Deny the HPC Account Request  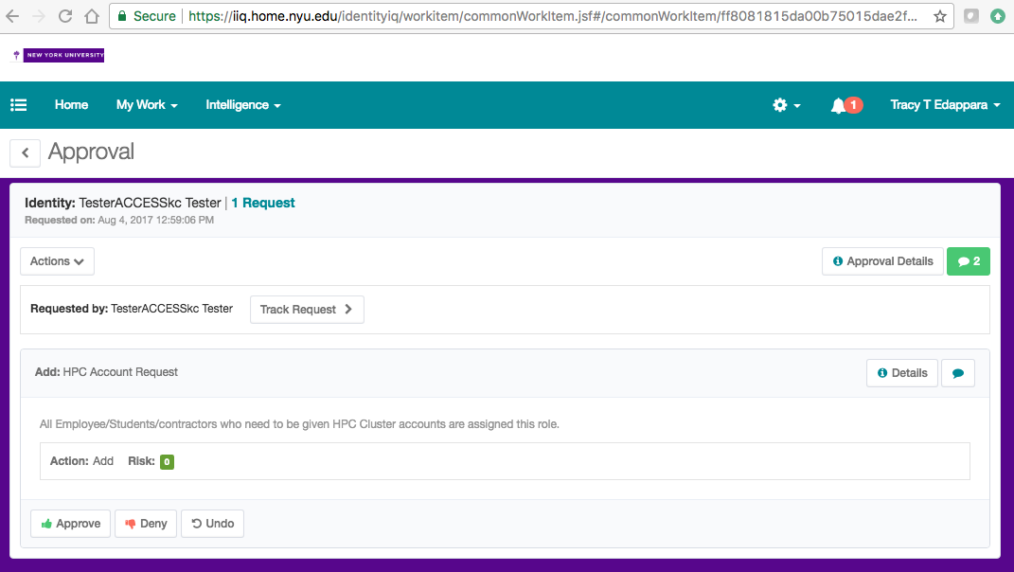click(146, 524)
